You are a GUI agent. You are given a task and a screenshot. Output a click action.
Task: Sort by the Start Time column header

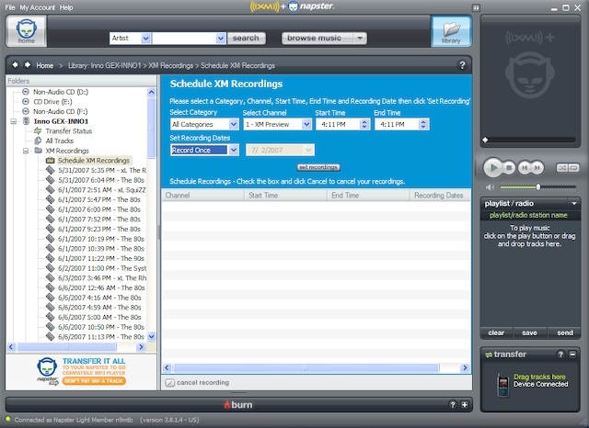click(286, 196)
